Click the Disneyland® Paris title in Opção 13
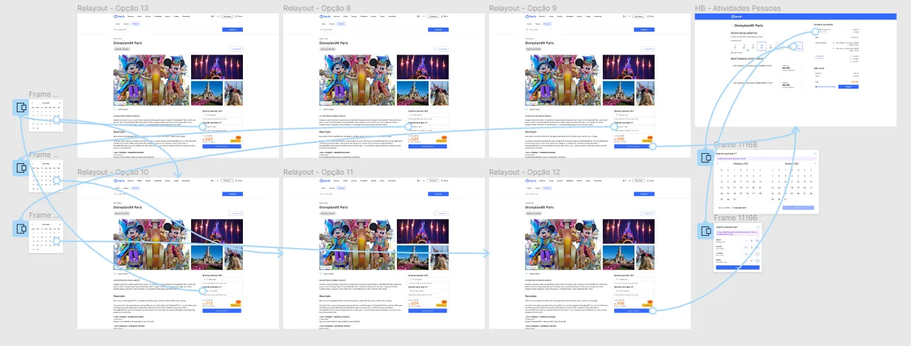This screenshot has width=911, height=346. [127, 44]
